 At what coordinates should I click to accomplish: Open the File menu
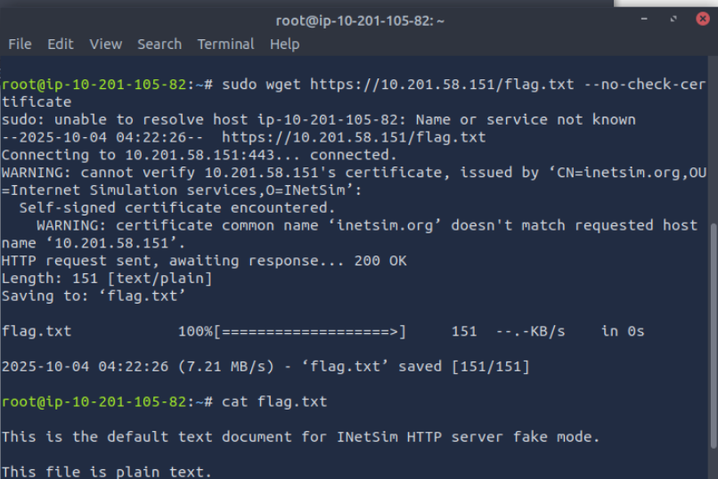20,44
